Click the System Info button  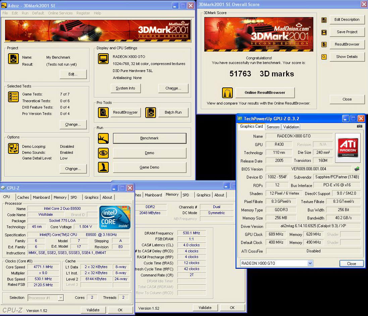click(x=125, y=88)
